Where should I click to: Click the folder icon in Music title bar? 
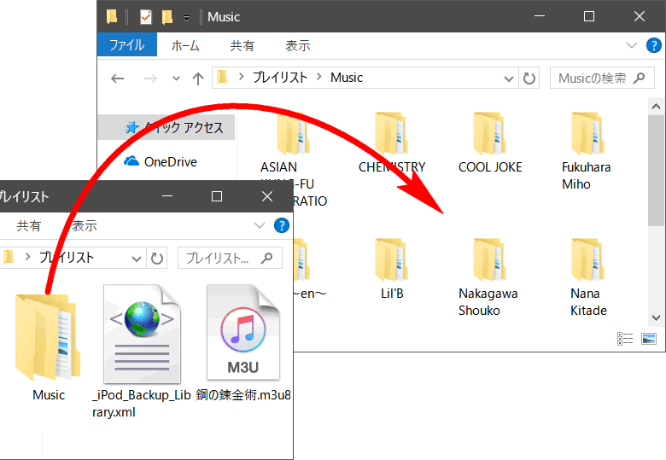point(112,16)
